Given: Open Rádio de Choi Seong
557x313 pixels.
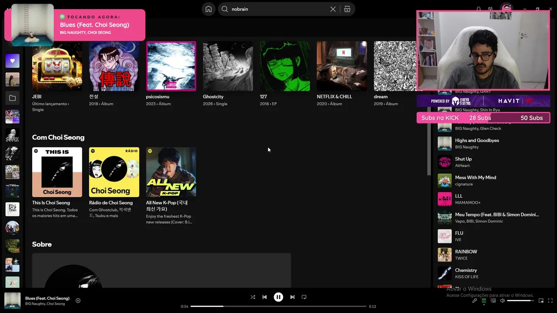Looking at the screenshot, I should pyautogui.click(x=114, y=172).
